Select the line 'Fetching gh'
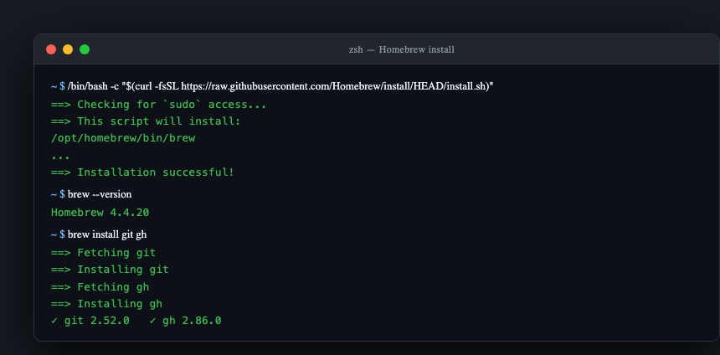This screenshot has width=720, height=355. [x=100, y=286]
